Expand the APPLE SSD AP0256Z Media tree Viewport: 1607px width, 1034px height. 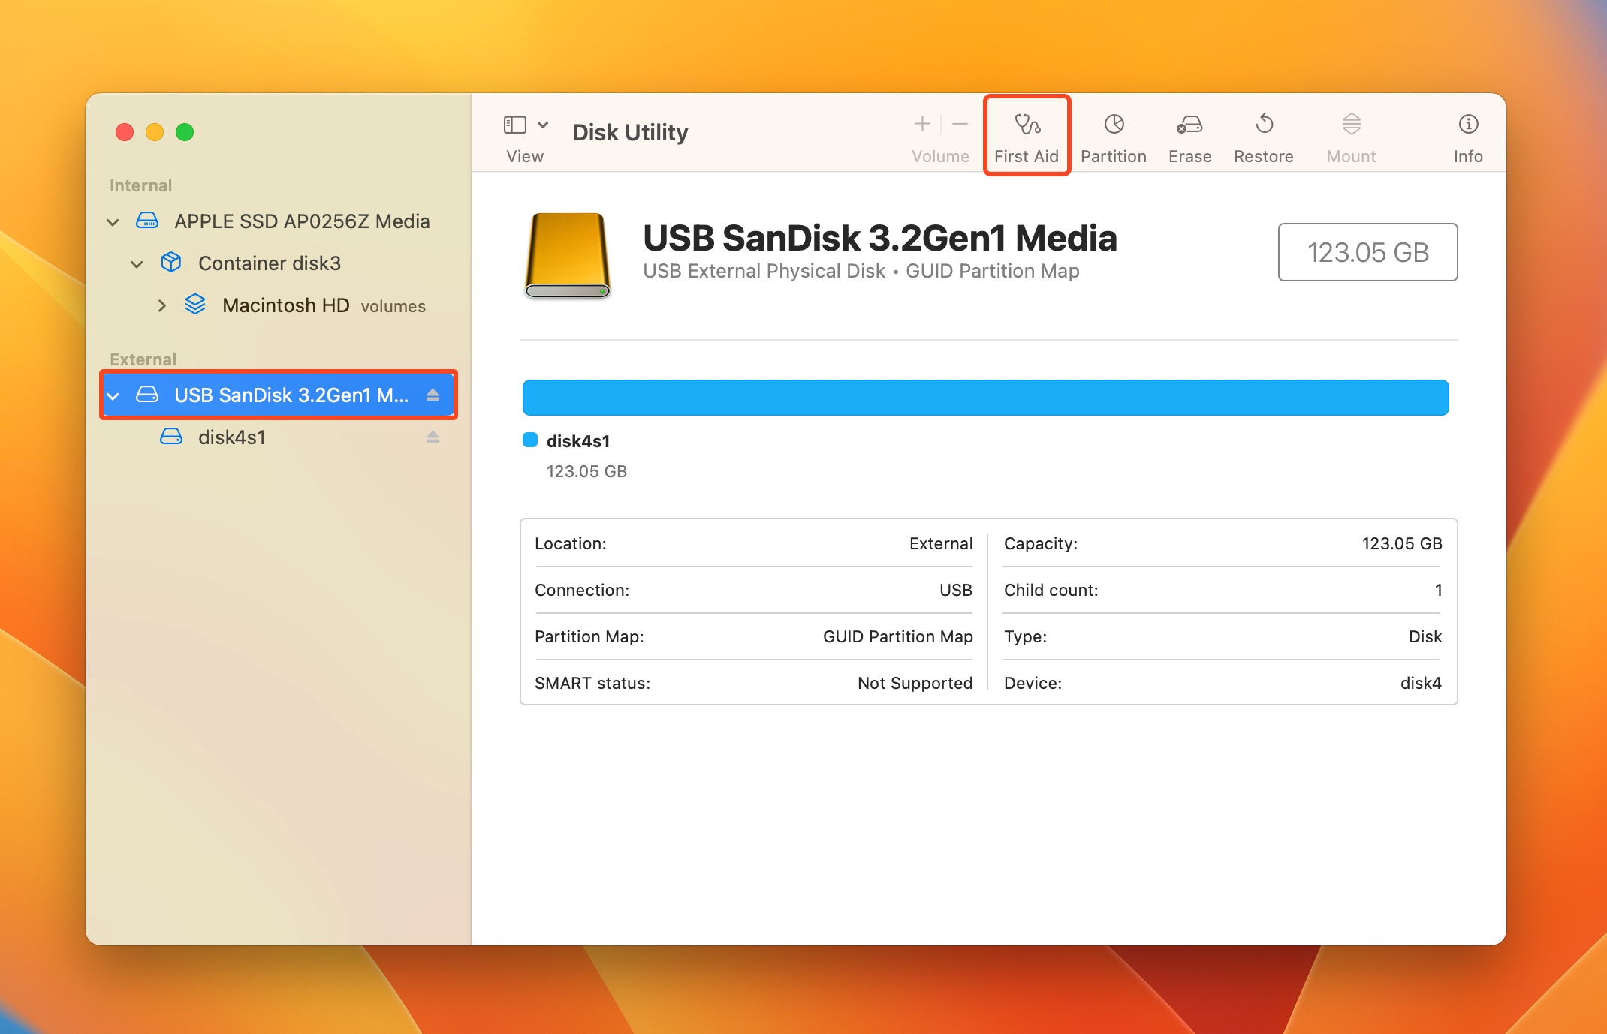tap(115, 220)
